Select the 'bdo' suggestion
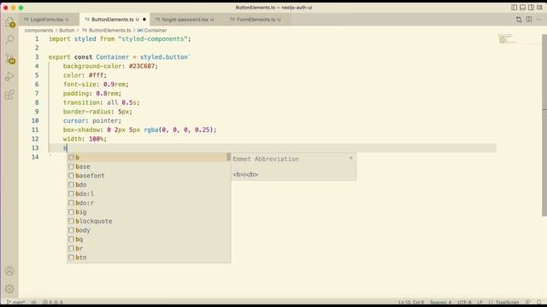The height and width of the screenshot is (307, 547). pyautogui.click(x=149, y=184)
